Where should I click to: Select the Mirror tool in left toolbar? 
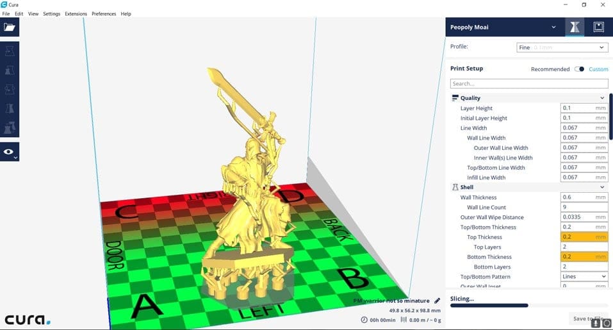point(10,110)
